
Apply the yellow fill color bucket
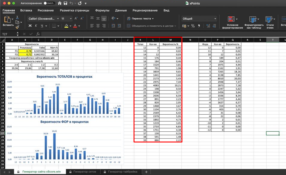coord(66,26)
